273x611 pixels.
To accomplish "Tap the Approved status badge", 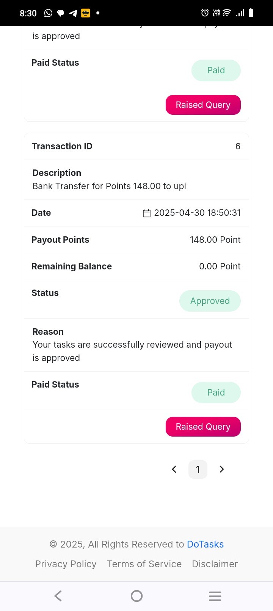I will tap(210, 301).
